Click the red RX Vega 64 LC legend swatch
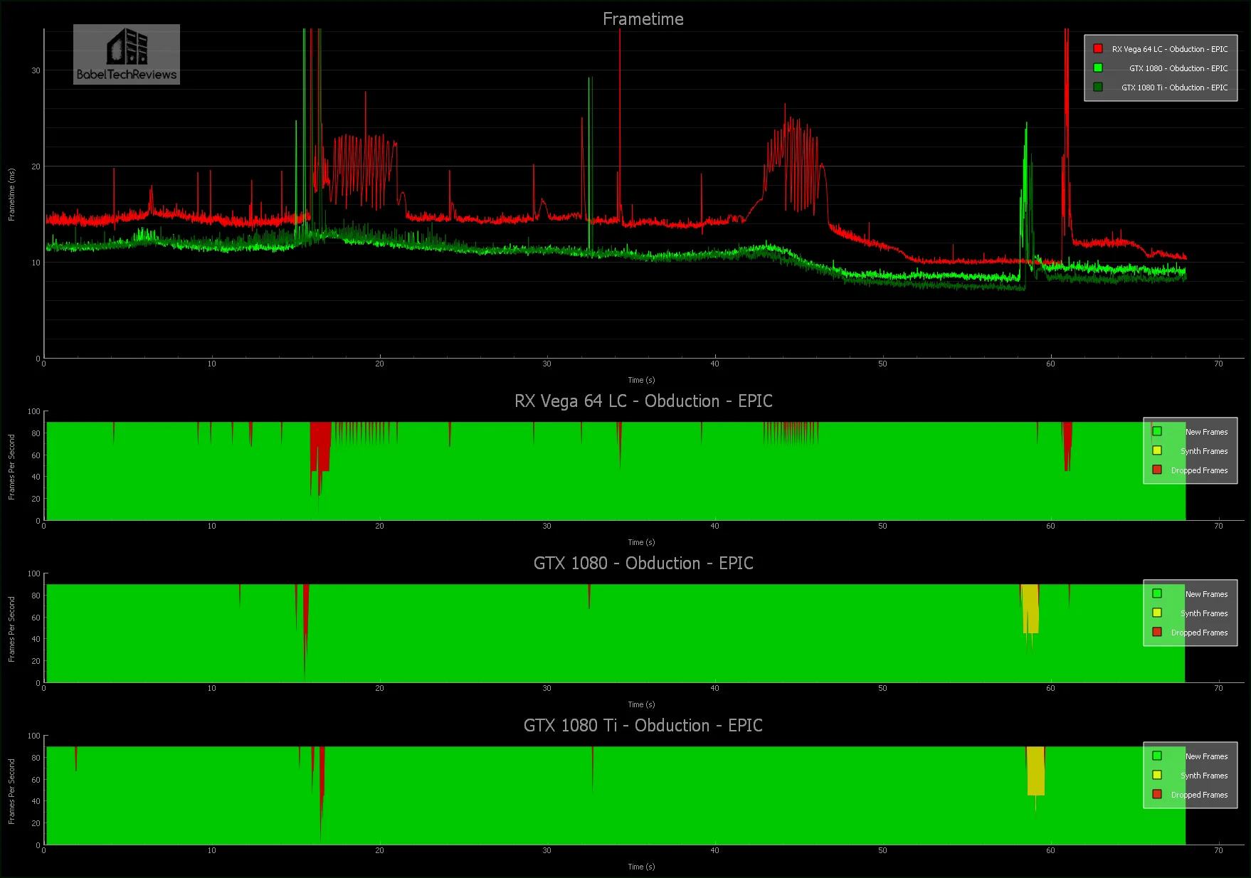The image size is (1251, 878). click(1098, 49)
